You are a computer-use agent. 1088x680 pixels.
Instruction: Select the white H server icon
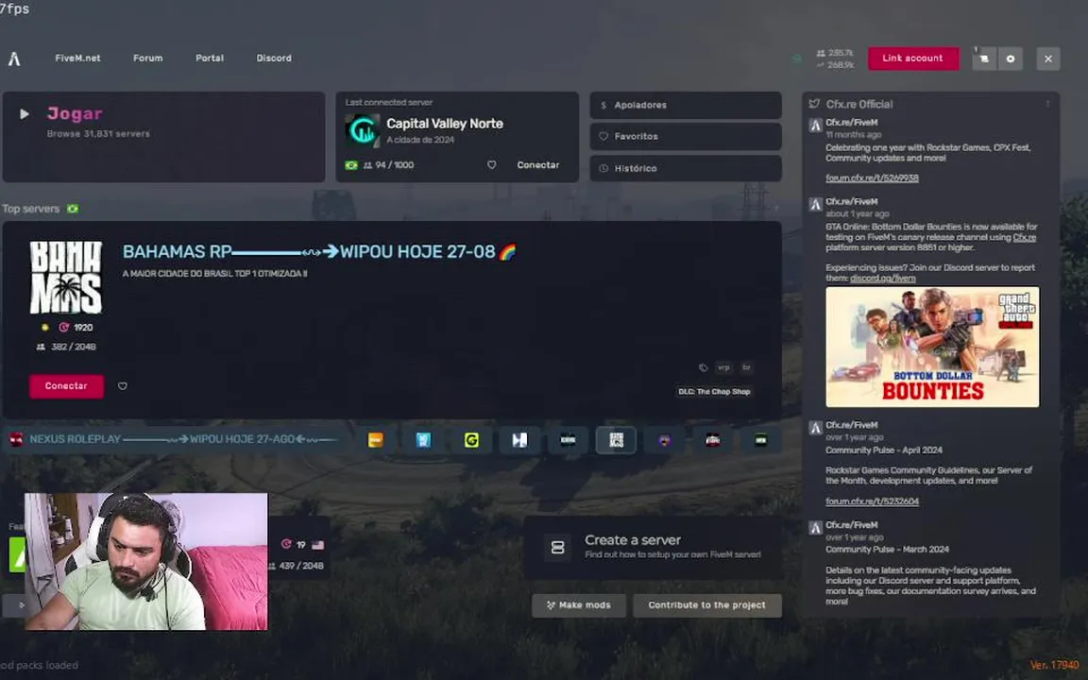tap(519, 441)
